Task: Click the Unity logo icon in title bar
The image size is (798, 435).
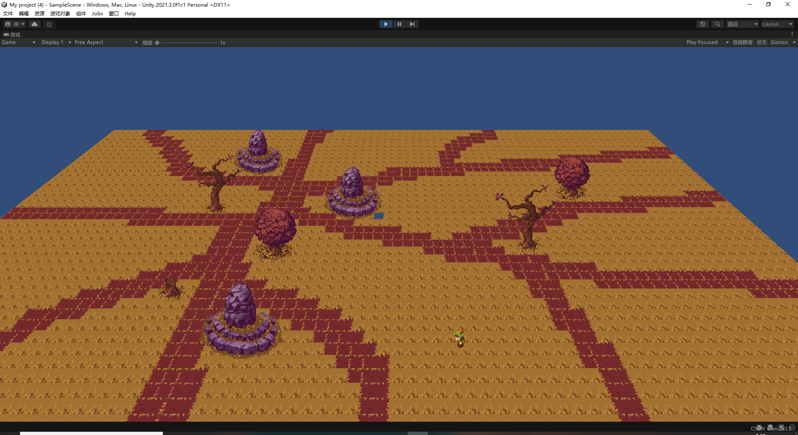Action: click(x=4, y=5)
